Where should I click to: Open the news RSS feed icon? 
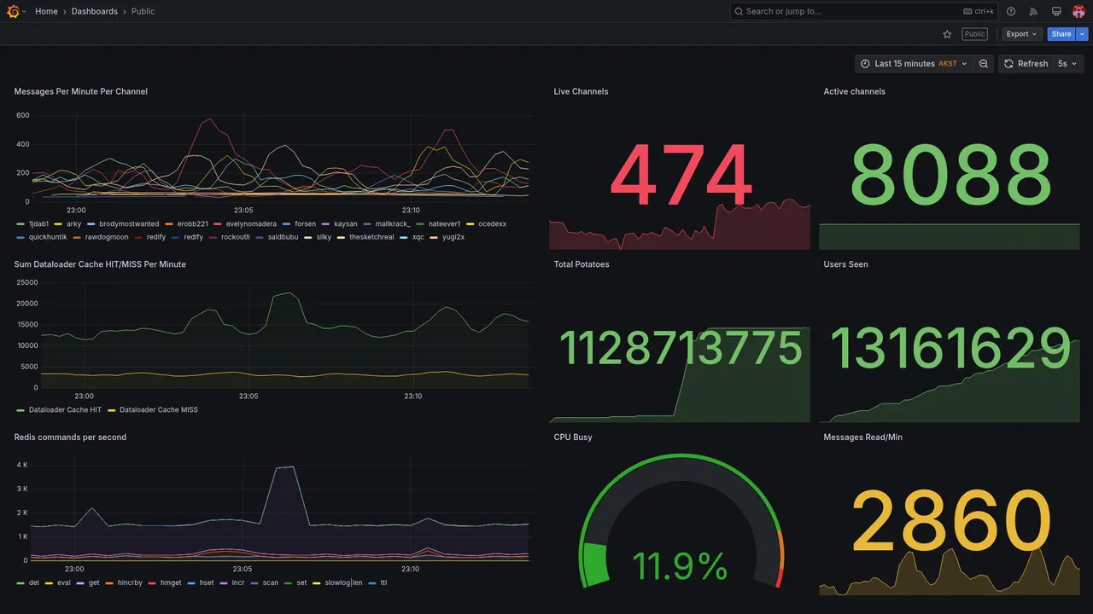[1033, 11]
